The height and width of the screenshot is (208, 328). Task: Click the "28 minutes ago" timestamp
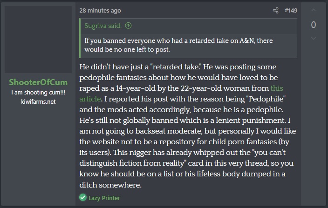100,10
